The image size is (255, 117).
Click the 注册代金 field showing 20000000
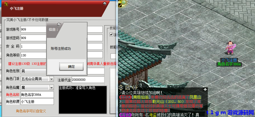pos(88,80)
